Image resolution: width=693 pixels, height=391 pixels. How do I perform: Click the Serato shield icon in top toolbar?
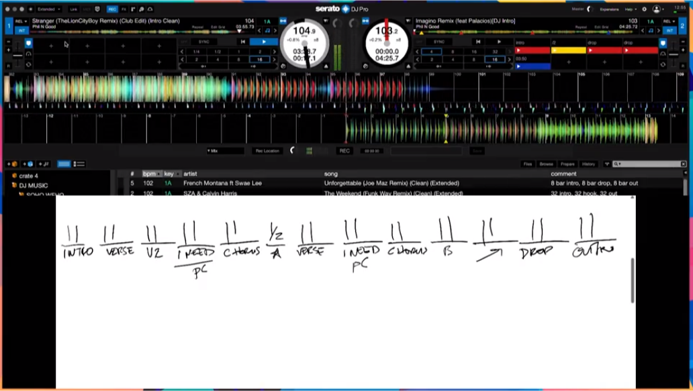[97, 9]
